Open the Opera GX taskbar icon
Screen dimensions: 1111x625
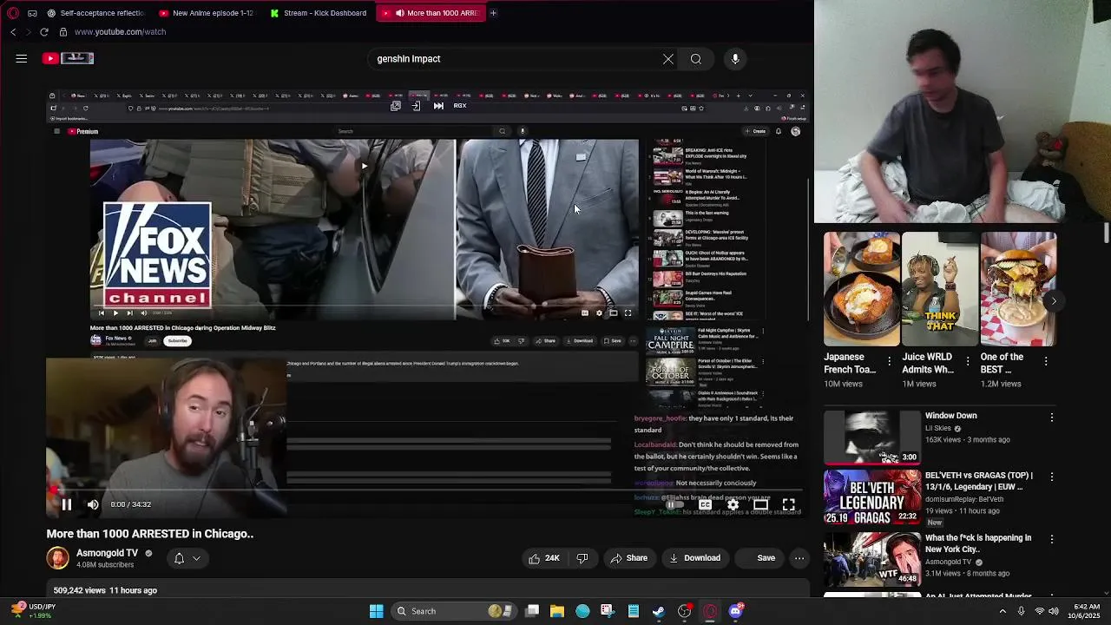click(x=710, y=611)
